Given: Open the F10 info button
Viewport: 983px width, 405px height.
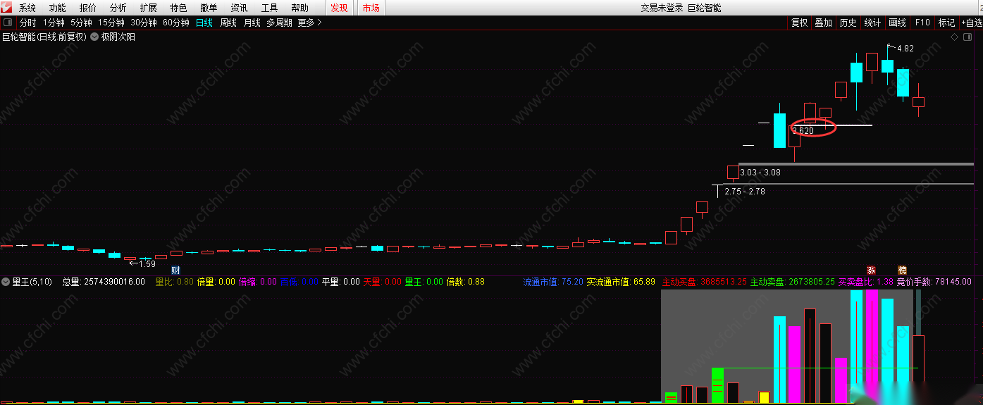Looking at the screenshot, I should point(922,23).
